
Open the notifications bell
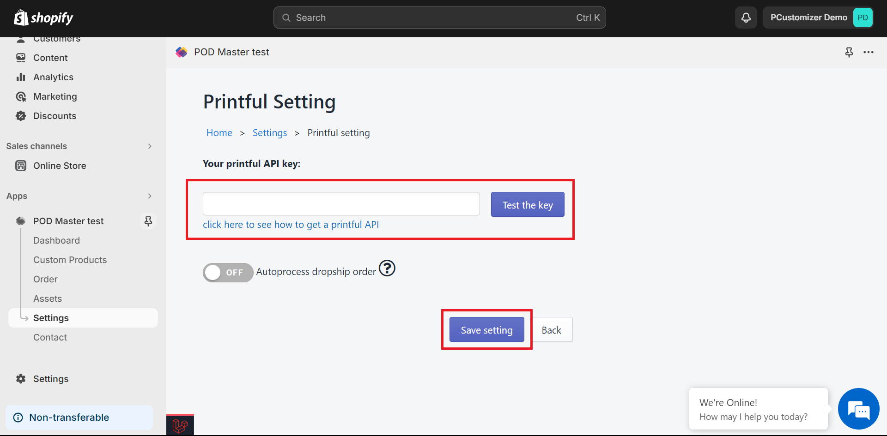[x=746, y=18]
